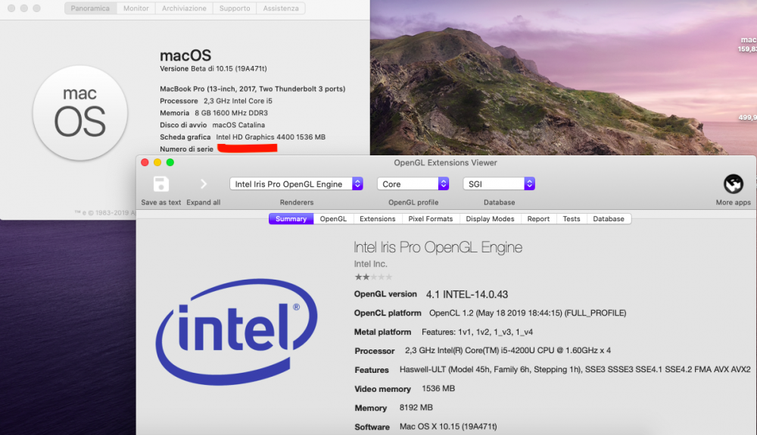
Task: Switch to the OpenGL tab
Action: tap(333, 219)
